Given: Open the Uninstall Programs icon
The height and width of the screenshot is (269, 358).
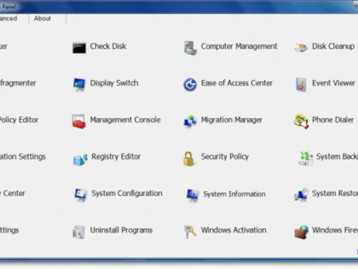Looking at the screenshot, I should pos(79,232).
